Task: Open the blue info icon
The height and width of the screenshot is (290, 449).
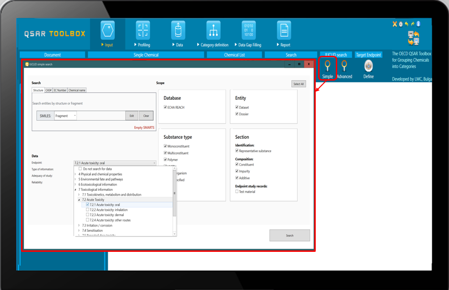Action: (x=418, y=24)
